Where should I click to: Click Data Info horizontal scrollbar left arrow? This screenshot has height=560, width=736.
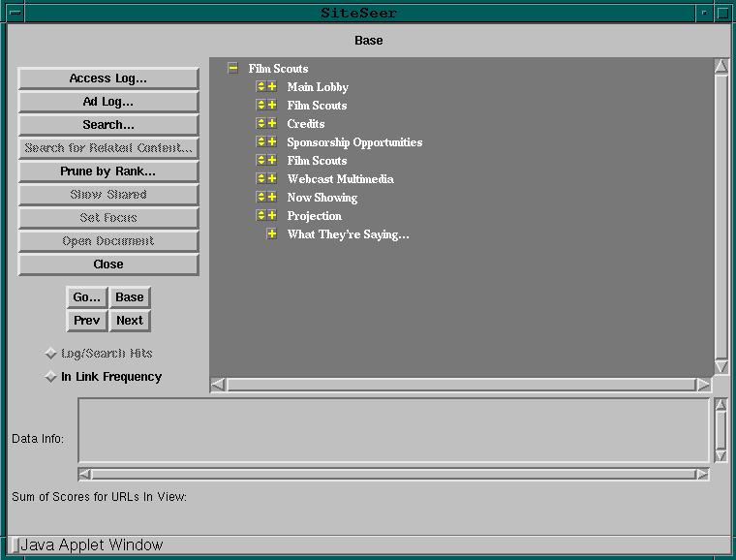coord(85,474)
